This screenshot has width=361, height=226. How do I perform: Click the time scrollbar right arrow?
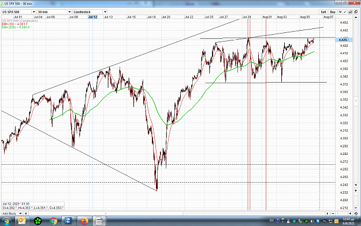click(x=327, y=213)
